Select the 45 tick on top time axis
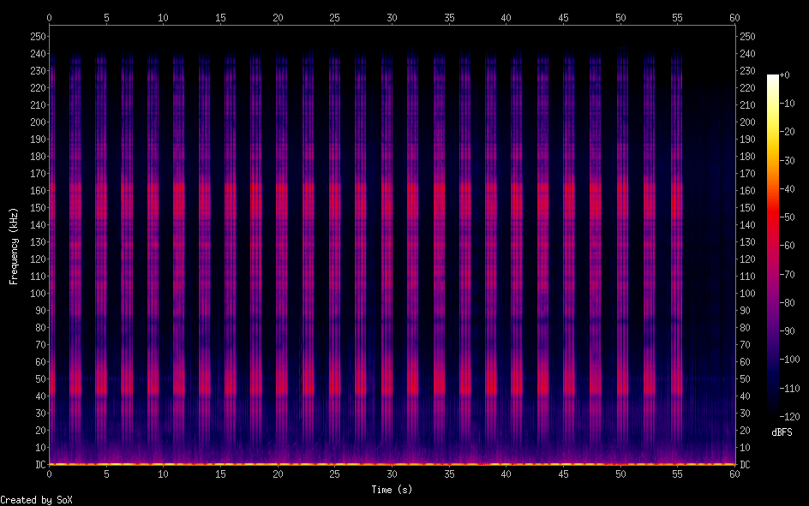 click(563, 17)
